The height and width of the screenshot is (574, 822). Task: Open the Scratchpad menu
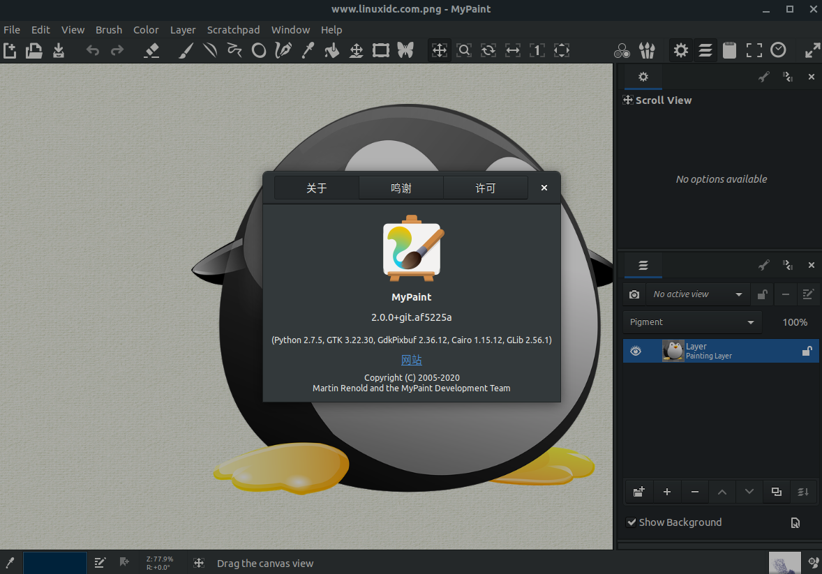click(x=233, y=30)
